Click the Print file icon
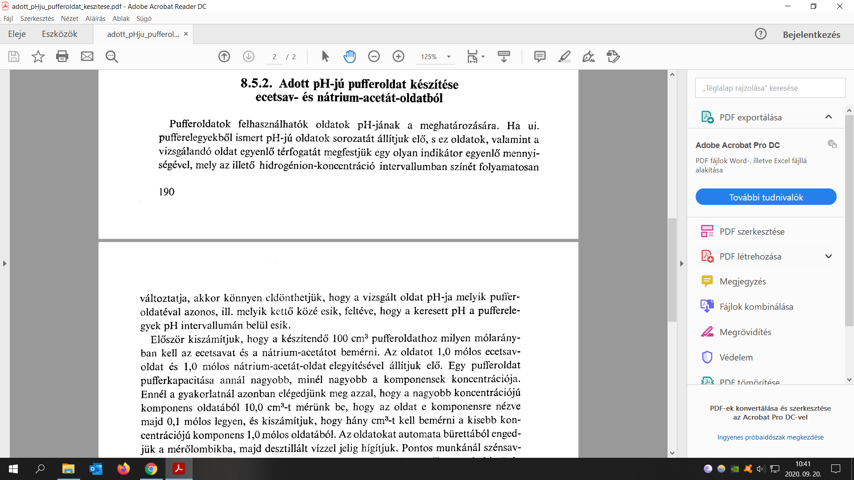The width and height of the screenshot is (854, 480). pos(62,56)
